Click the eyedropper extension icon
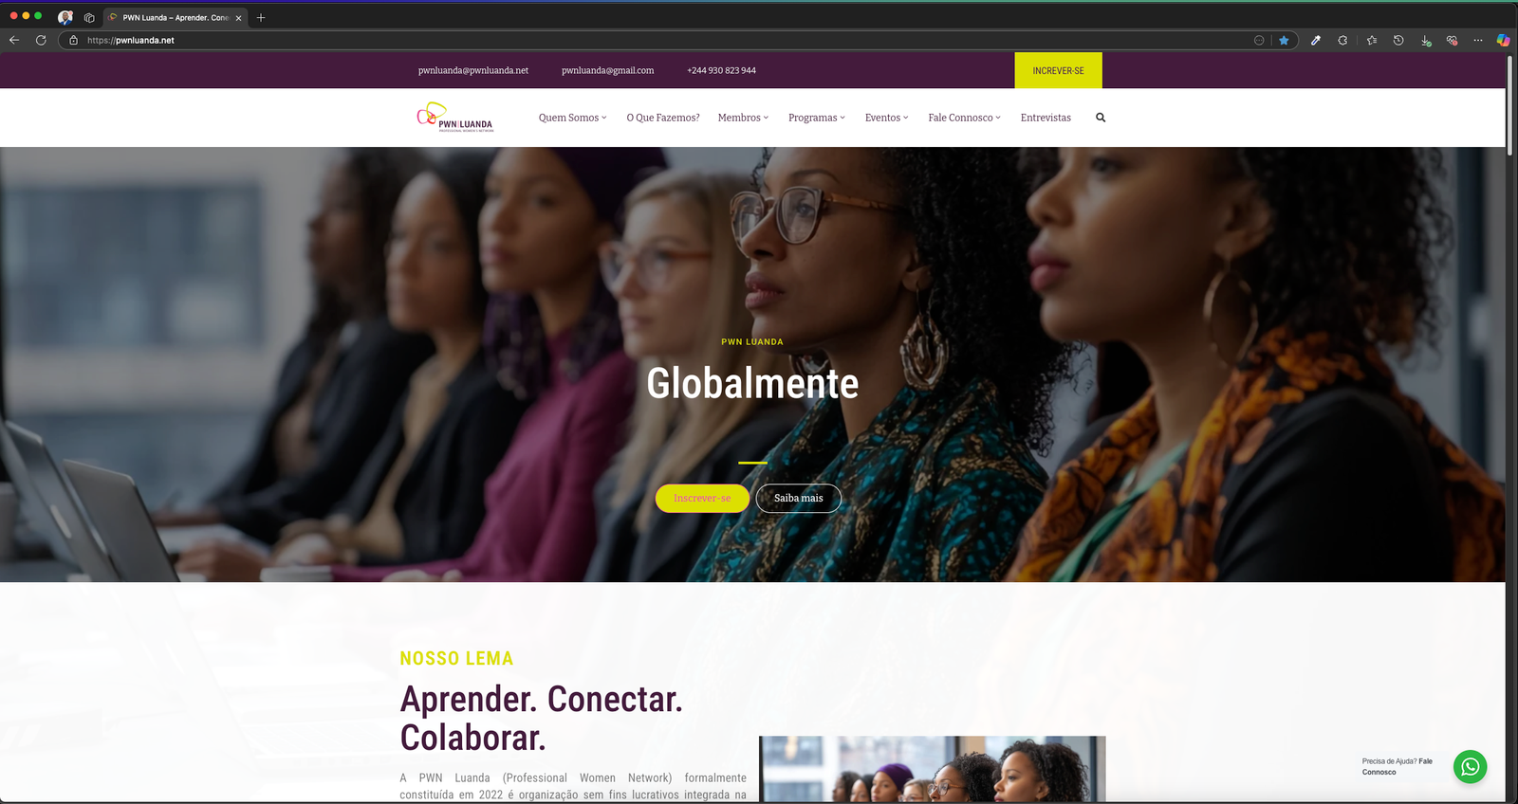The image size is (1518, 804). tap(1315, 40)
